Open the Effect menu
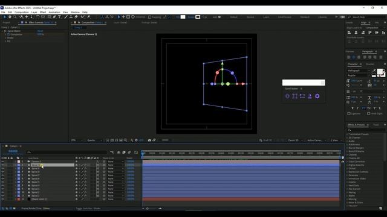The image size is (387, 217). 43,12
